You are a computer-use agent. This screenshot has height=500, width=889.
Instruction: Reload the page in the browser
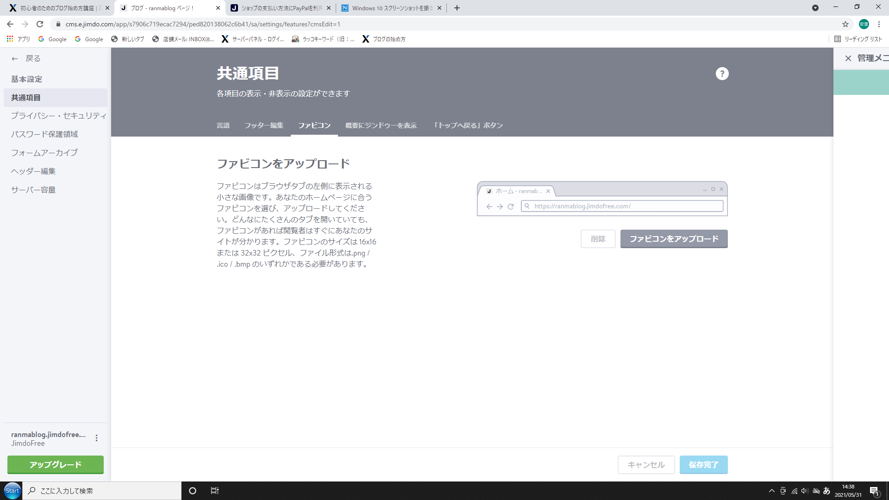point(40,24)
